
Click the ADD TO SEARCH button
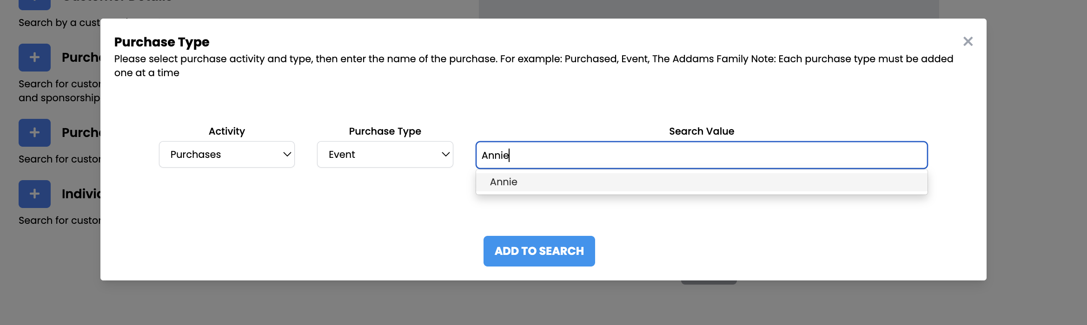539,251
